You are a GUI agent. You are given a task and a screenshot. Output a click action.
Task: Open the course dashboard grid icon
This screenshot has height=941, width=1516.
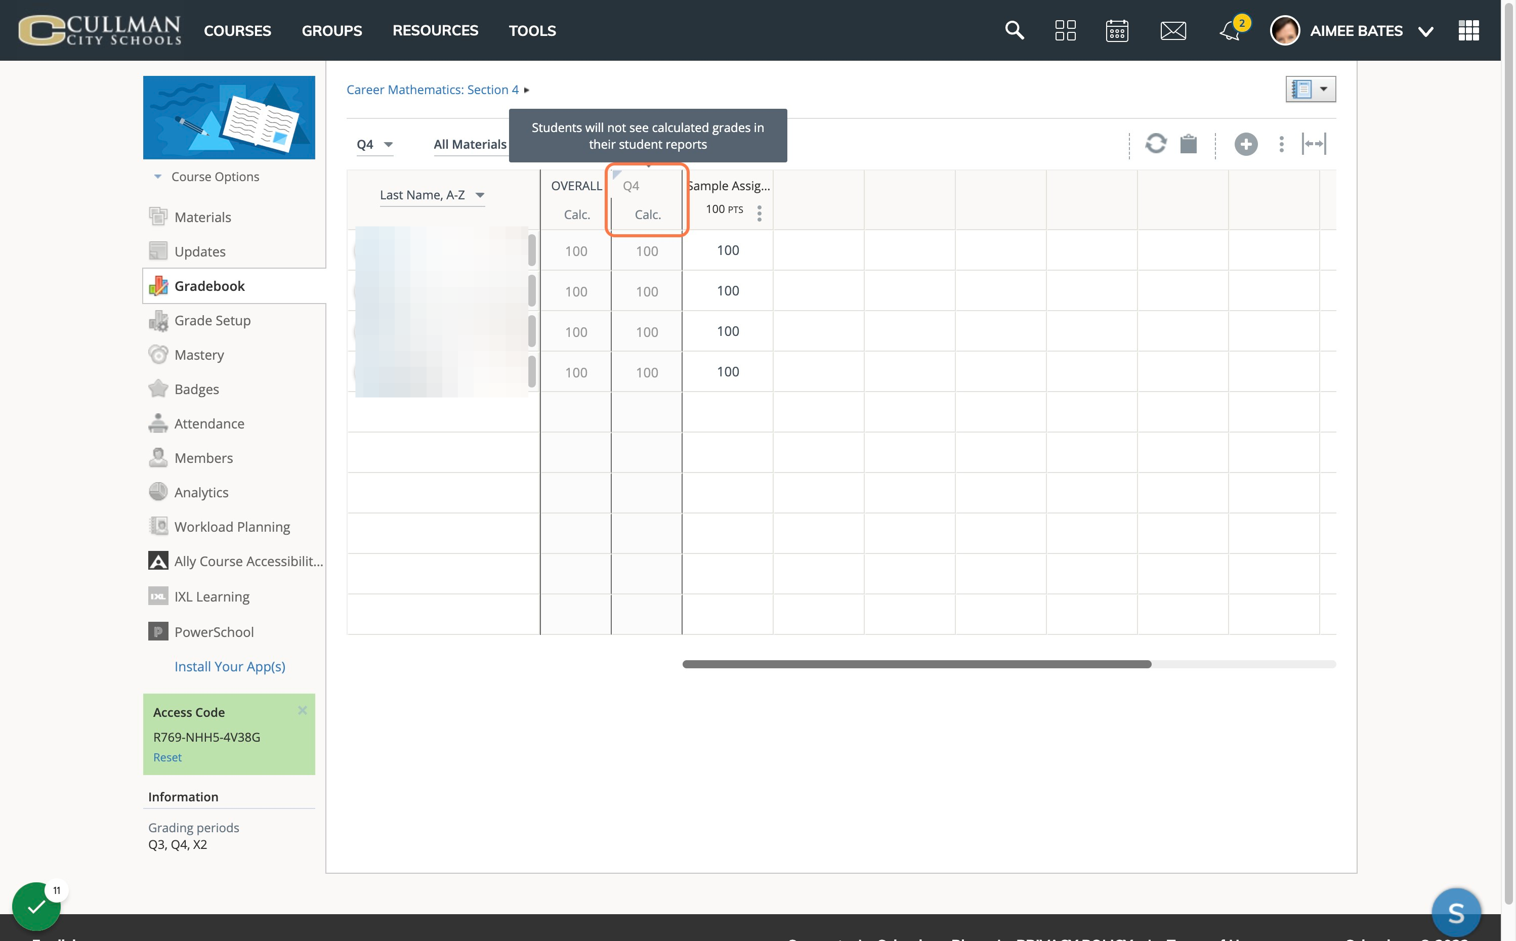pos(1066,30)
